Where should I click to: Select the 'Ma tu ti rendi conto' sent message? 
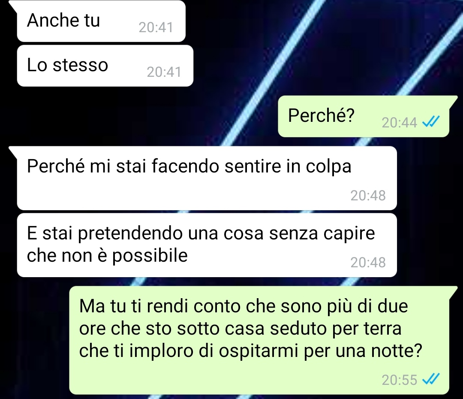[259, 340]
